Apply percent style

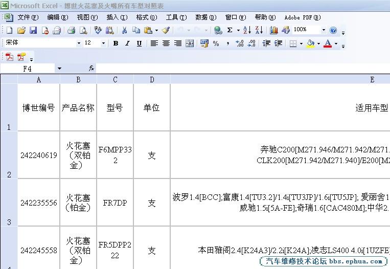[216, 43]
